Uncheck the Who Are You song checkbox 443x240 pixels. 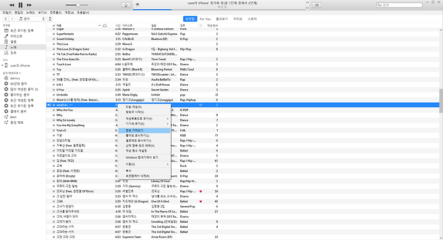[x=54, y=110]
